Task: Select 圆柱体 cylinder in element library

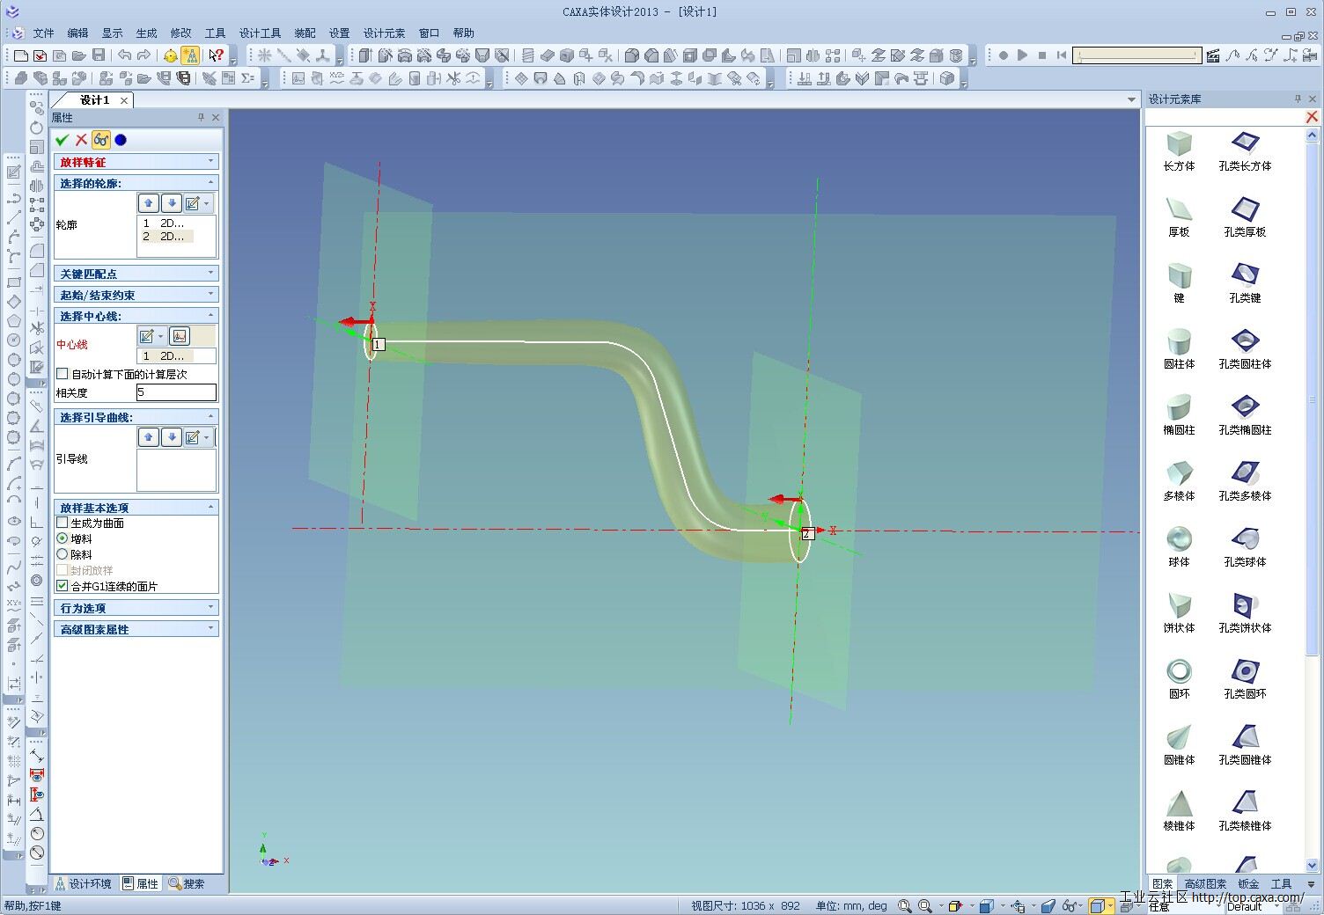Action: (x=1179, y=348)
